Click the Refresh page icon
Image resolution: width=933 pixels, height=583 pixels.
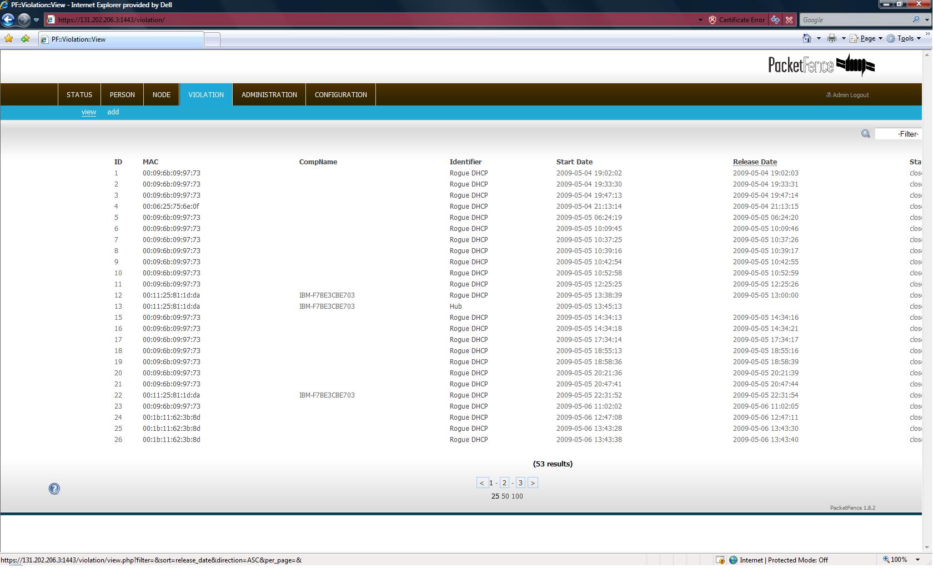(775, 20)
